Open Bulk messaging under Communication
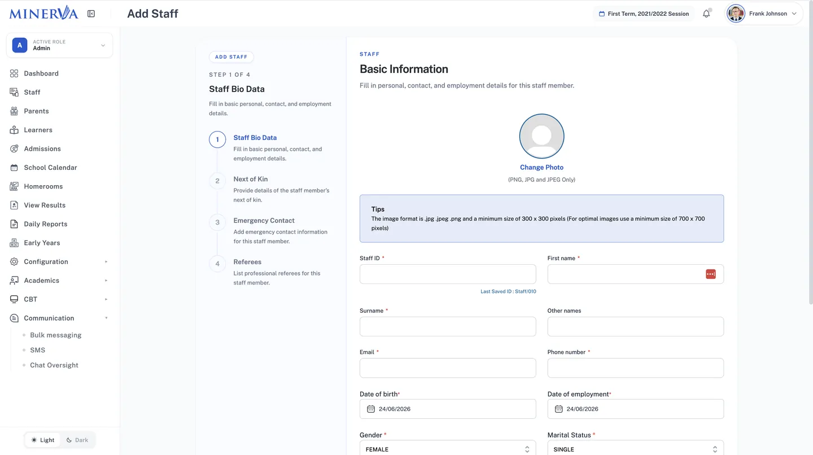This screenshot has height=455, width=813. click(x=55, y=335)
